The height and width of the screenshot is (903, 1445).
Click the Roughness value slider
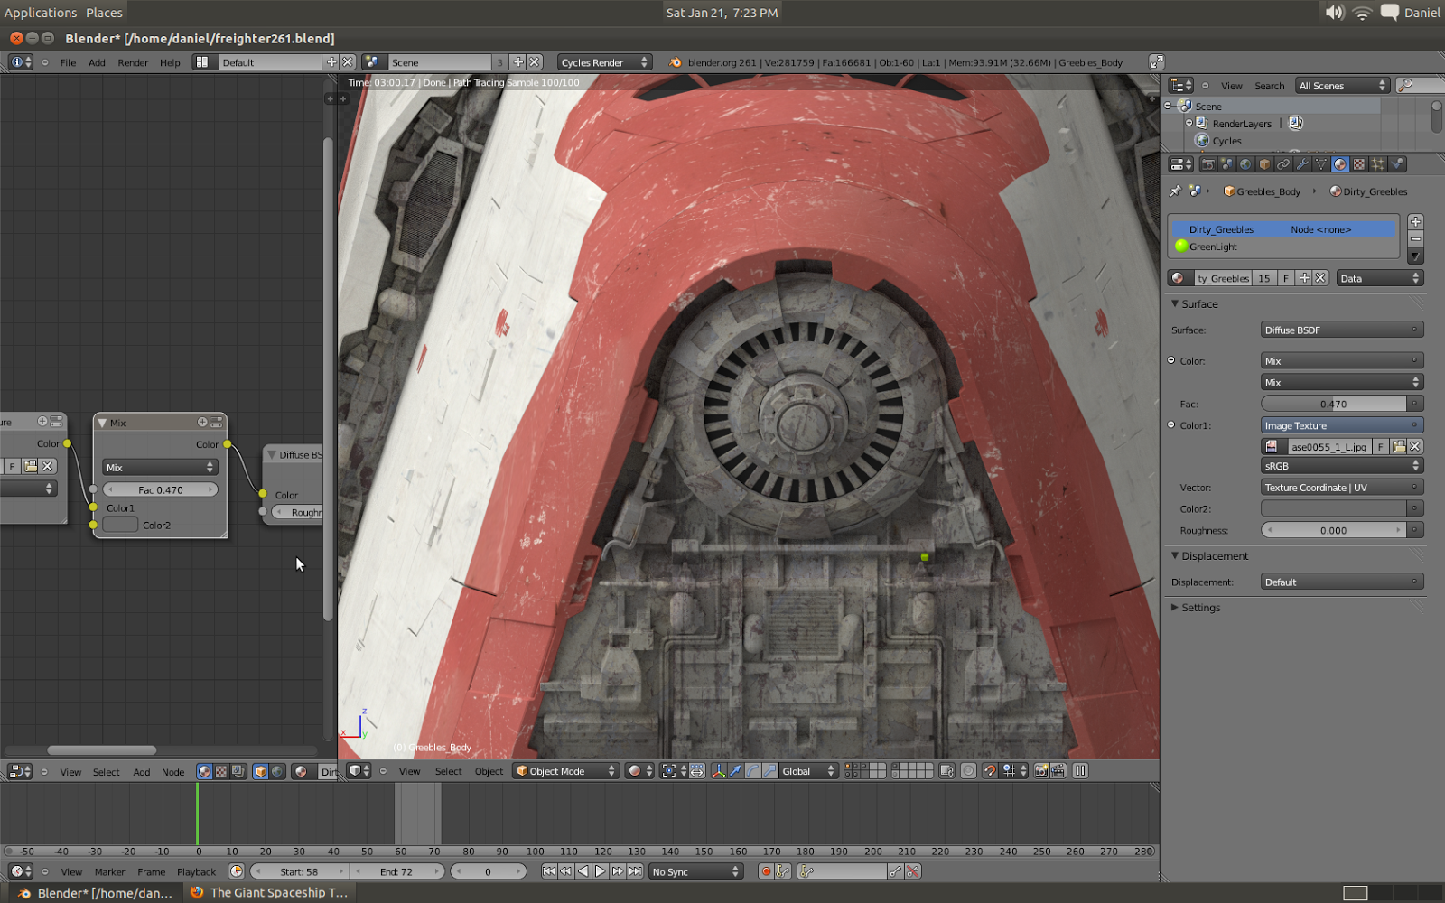1335,530
